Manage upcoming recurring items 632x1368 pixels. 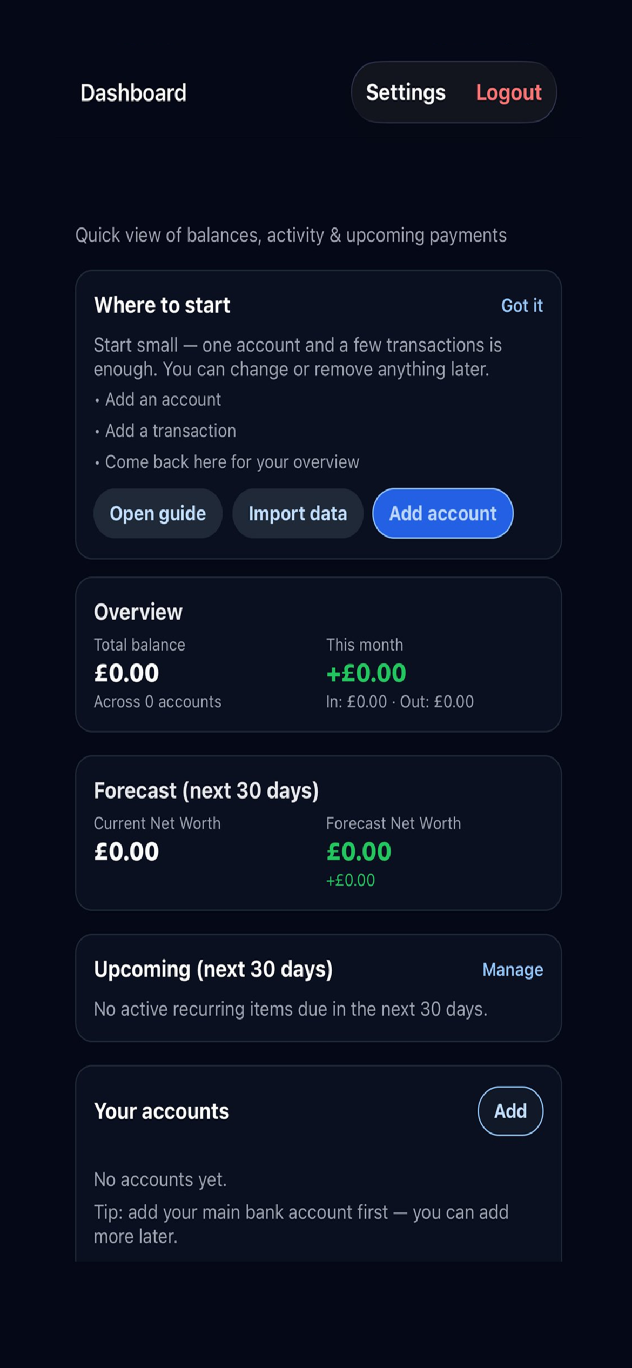pyautogui.click(x=513, y=969)
